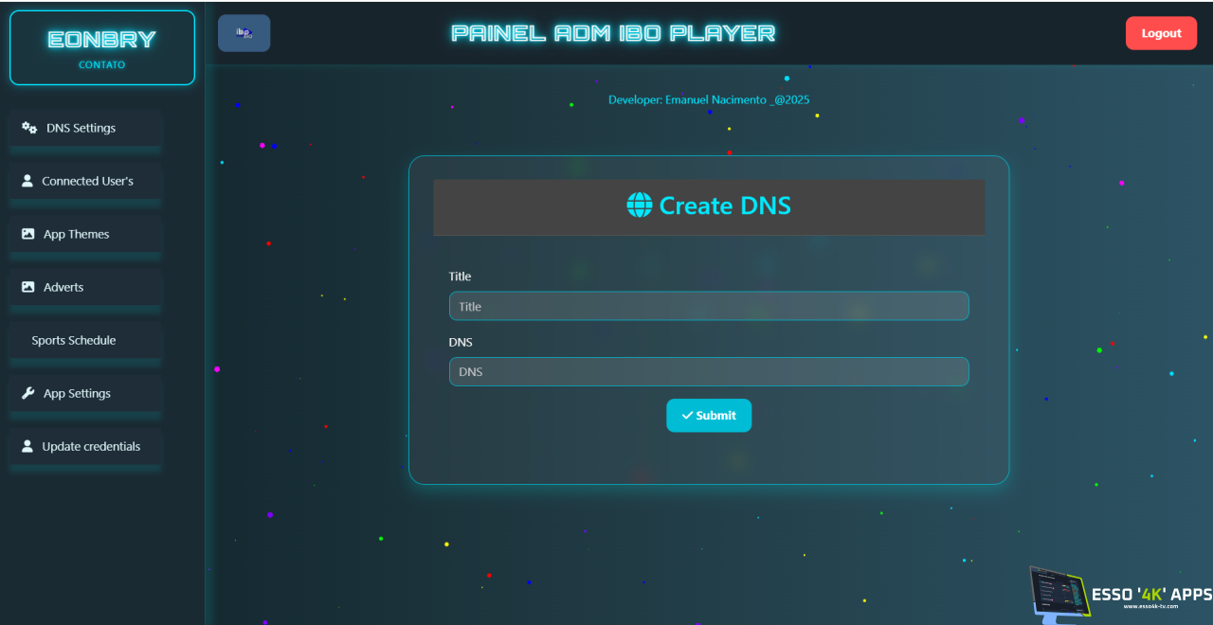1213x625 pixels.
Task: Click the ESSO 4K APPS monitor logo
Action: pos(1059,594)
